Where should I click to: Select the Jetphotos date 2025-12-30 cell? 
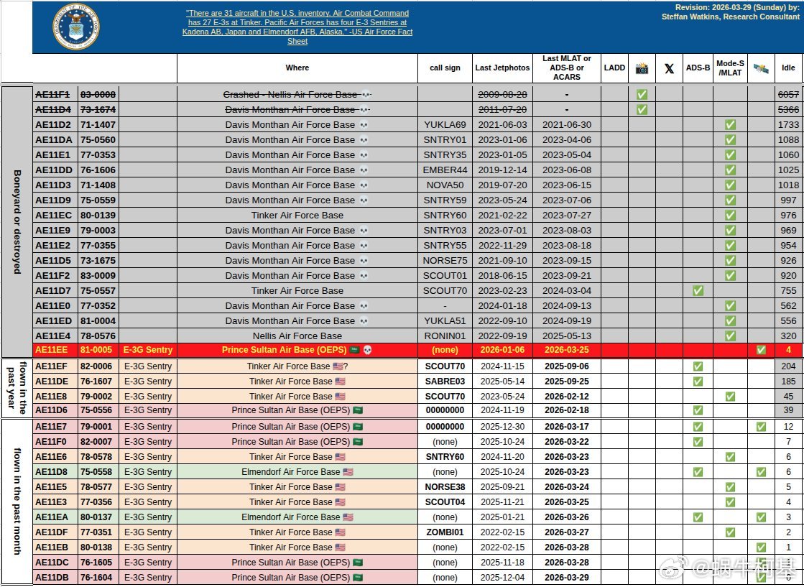tap(502, 427)
